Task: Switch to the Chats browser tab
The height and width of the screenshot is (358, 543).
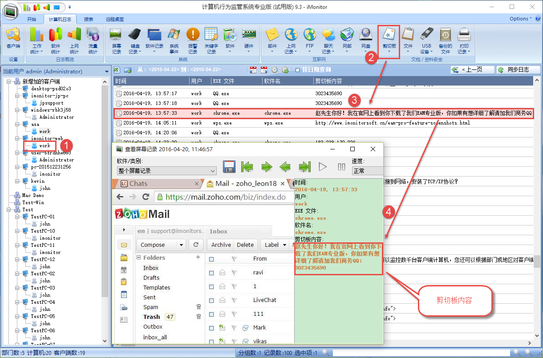Action: (x=158, y=184)
